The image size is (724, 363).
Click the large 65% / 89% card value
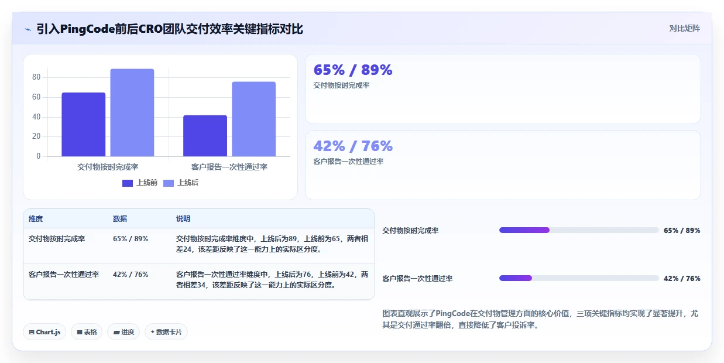[353, 70]
